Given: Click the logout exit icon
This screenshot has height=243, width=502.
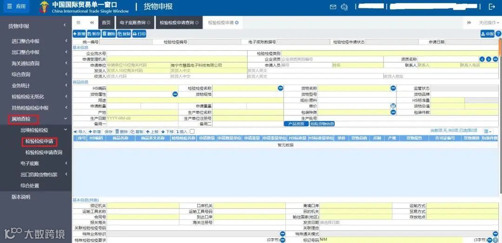Looking at the screenshot, I should [492, 7].
